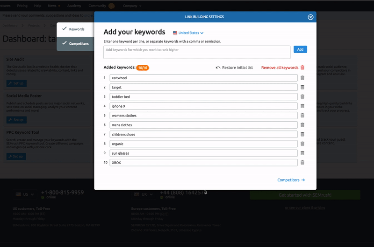The width and height of the screenshot is (374, 247).
Task: Edit the organic keyword field
Action: pyautogui.click(x=203, y=144)
